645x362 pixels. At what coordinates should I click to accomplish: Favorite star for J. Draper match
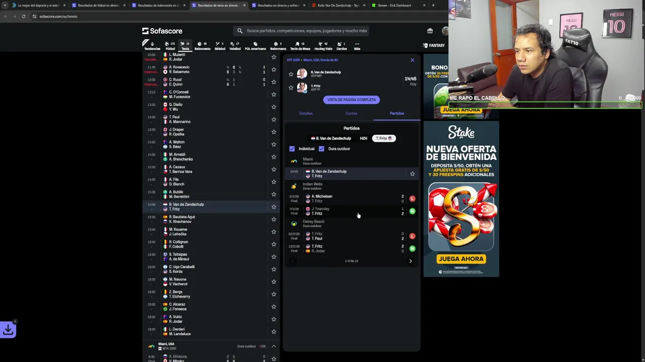(x=274, y=132)
